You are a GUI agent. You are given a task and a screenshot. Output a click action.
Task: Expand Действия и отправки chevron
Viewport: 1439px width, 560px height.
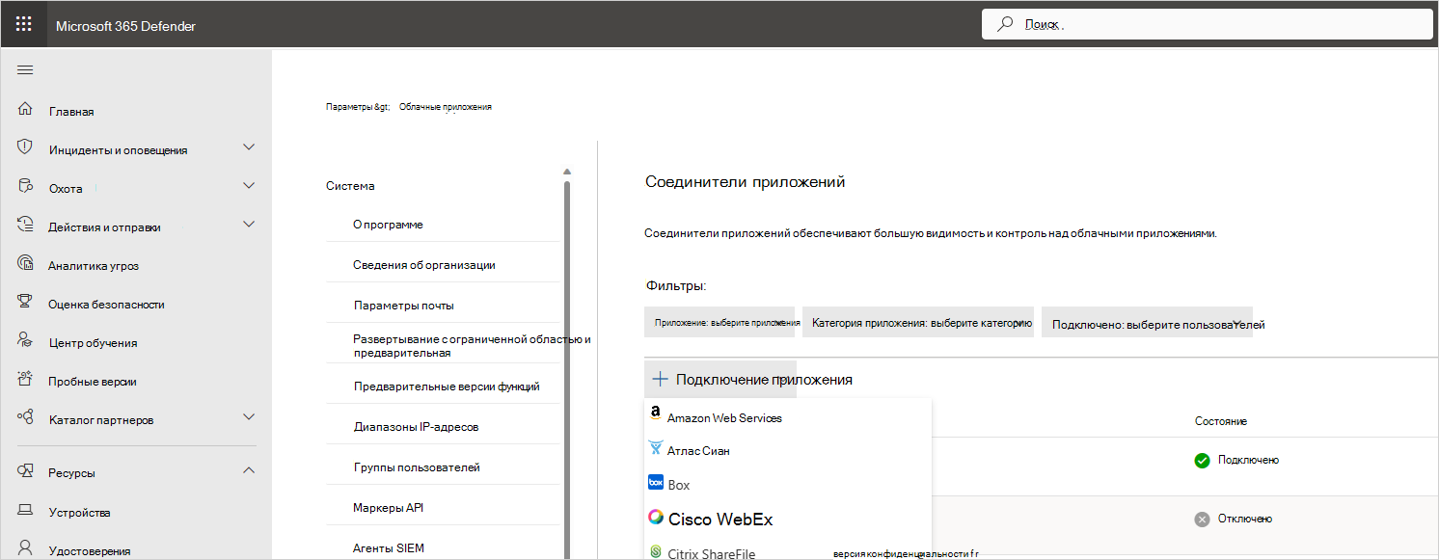[x=249, y=225]
